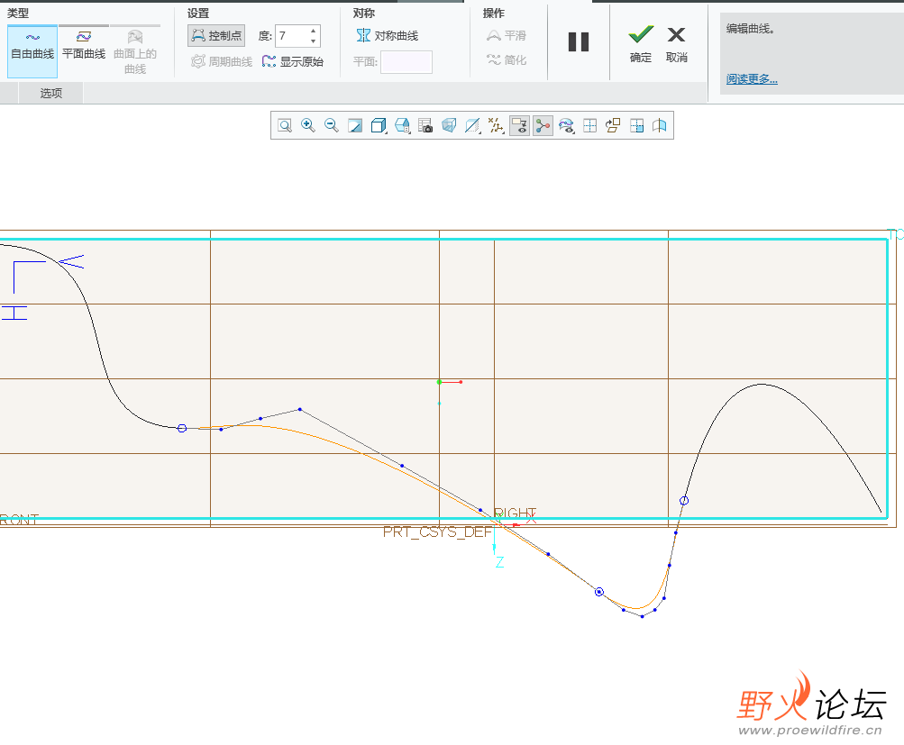Click the Zoom Out magnifier icon

pyautogui.click(x=331, y=125)
